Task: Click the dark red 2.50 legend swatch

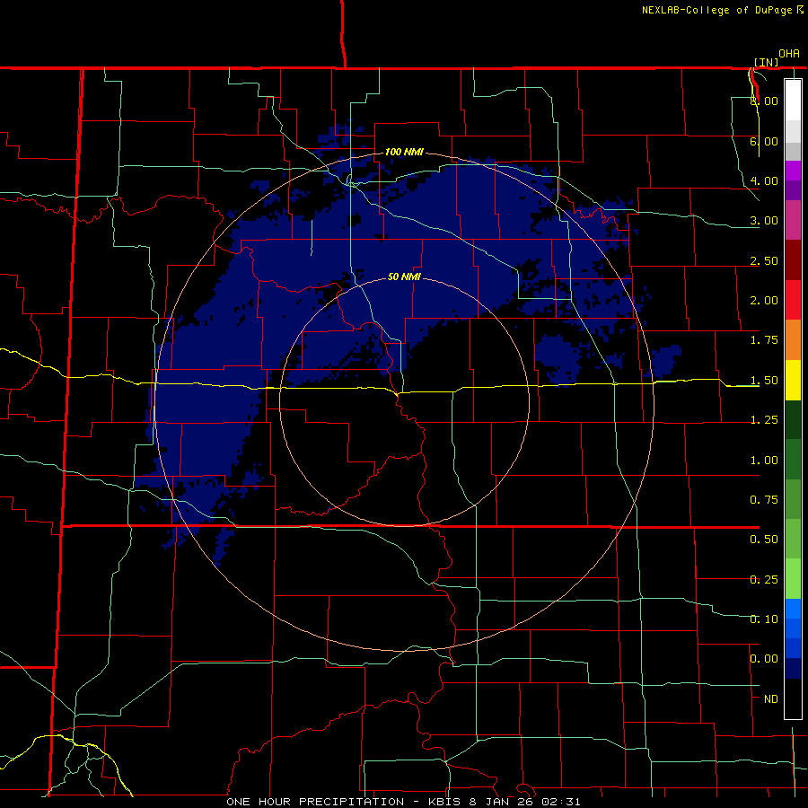Action: pos(793,260)
